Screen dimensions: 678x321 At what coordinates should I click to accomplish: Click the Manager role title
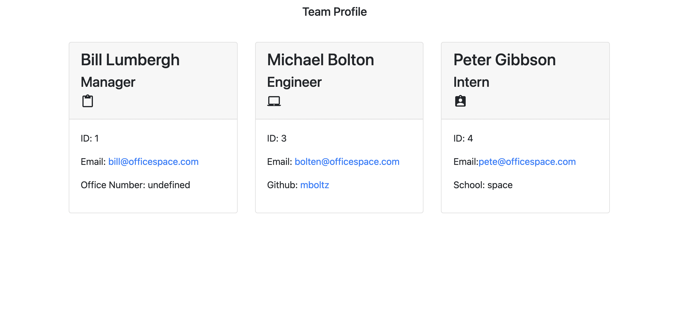click(x=108, y=82)
